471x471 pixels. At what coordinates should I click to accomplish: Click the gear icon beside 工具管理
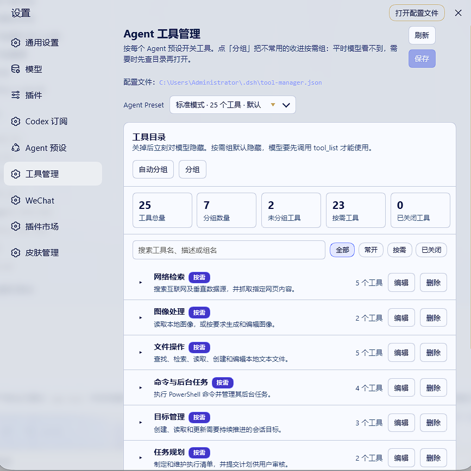tap(16, 174)
